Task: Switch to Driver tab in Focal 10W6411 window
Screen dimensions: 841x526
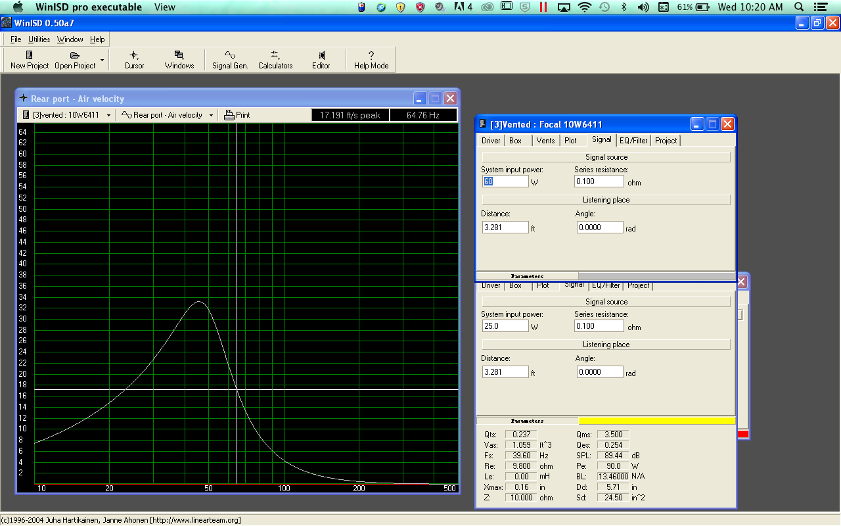Action: (x=491, y=141)
